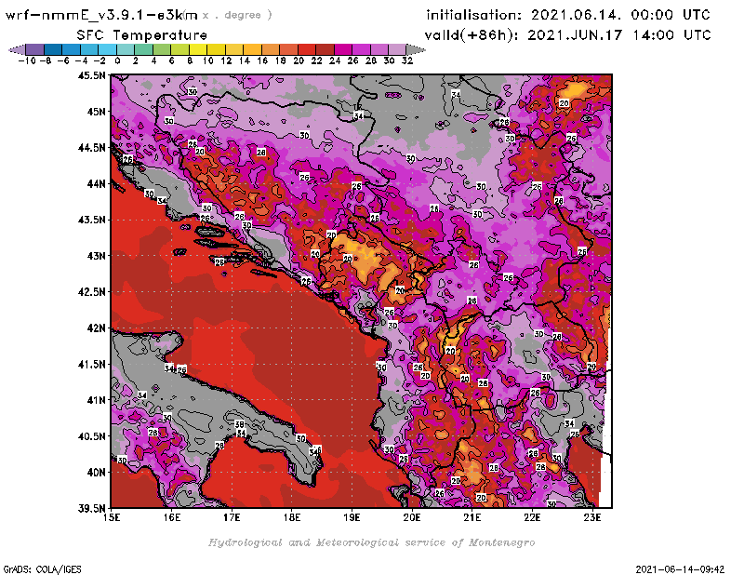Select the 45N latitude label
This screenshot has height=575, width=744.
(x=97, y=112)
